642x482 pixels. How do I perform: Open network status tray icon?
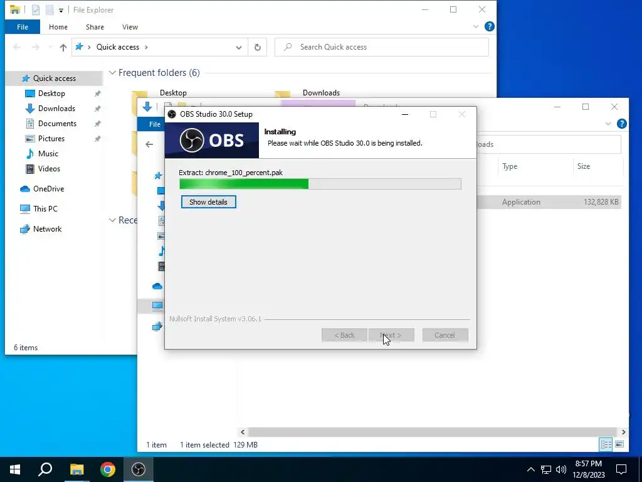546,469
